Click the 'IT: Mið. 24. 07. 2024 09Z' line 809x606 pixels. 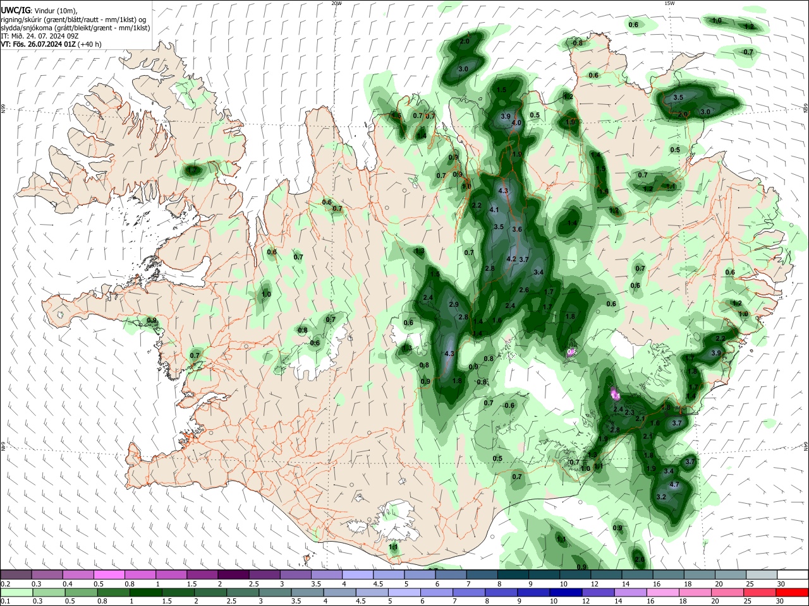pos(40,36)
